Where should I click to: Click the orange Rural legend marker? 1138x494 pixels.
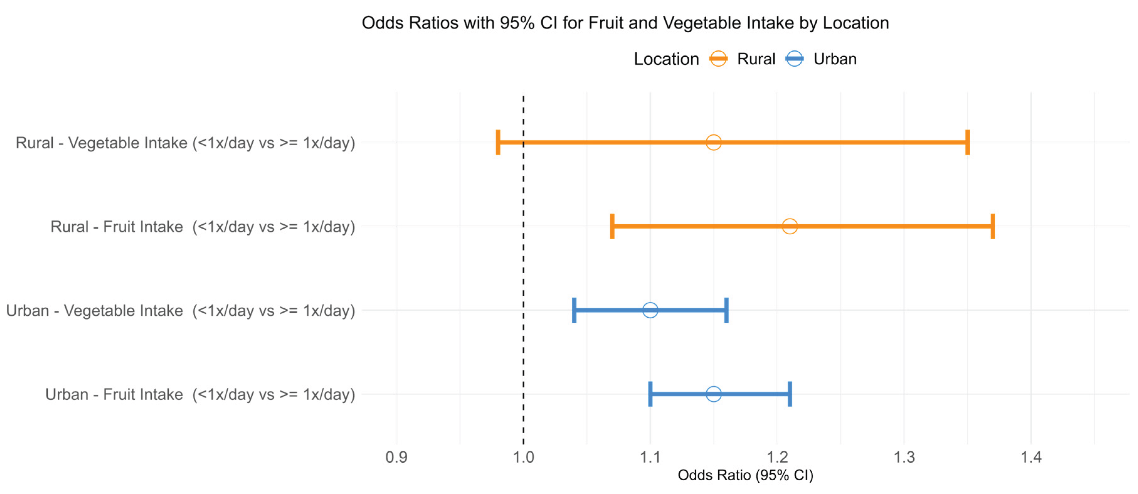718,59
